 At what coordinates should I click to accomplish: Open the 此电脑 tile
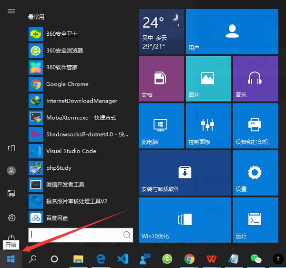tap(161, 125)
